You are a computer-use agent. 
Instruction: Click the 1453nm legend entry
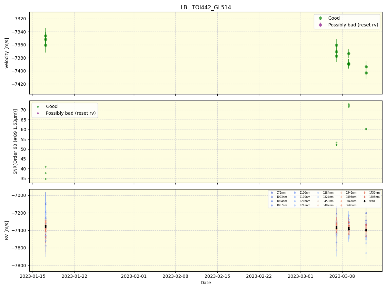(x=325, y=201)
